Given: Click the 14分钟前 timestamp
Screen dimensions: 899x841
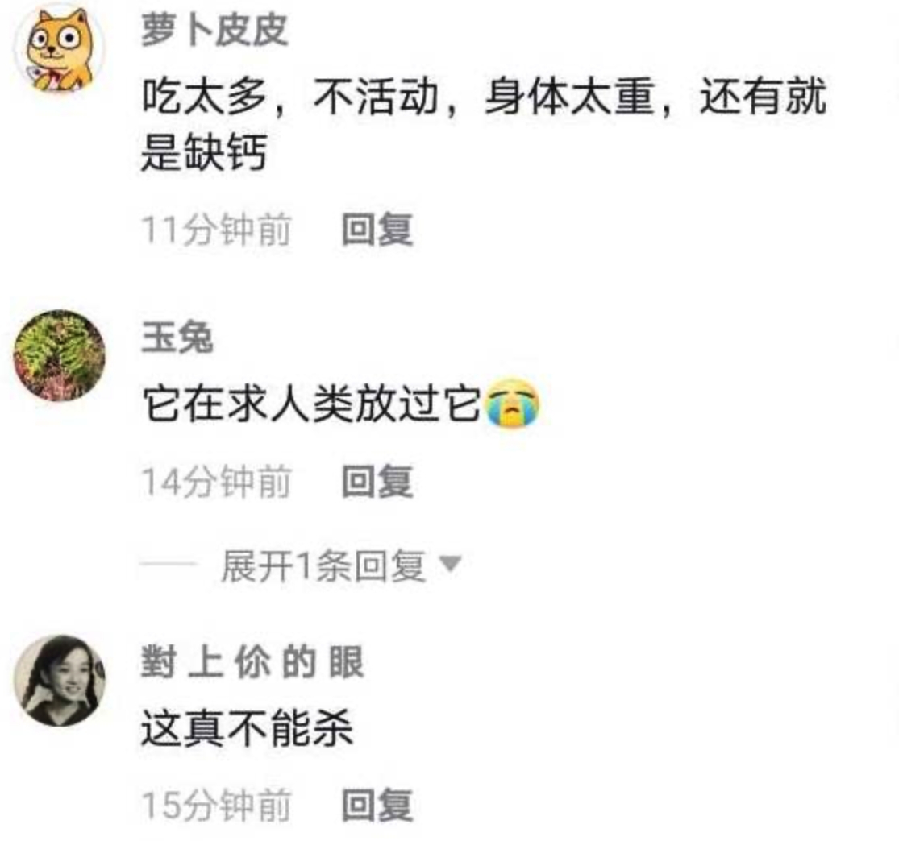Looking at the screenshot, I should (x=216, y=481).
